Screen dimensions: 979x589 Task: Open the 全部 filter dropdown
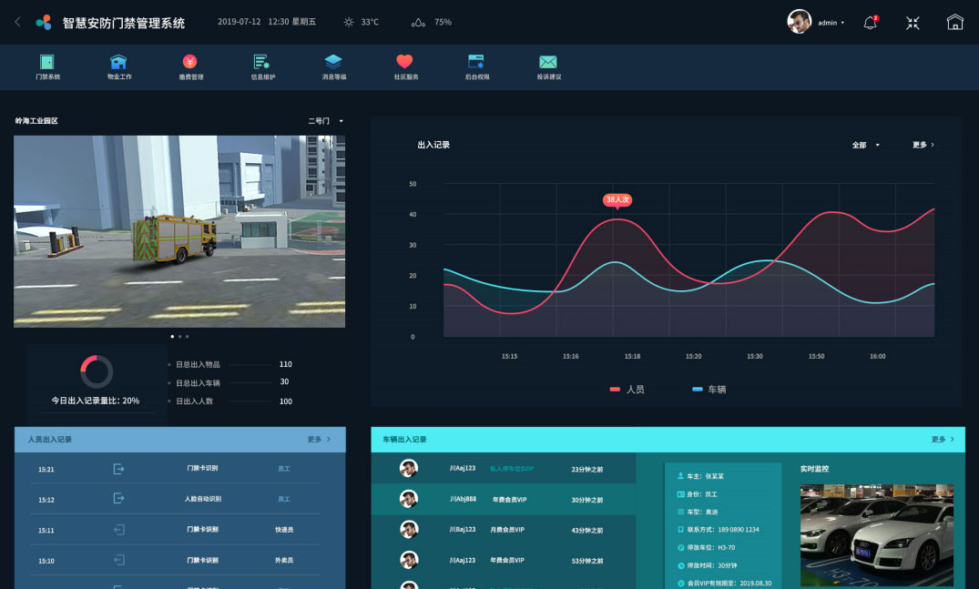pyautogui.click(x=866, y=145)
